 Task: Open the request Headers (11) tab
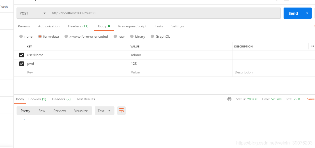[78, 26]
